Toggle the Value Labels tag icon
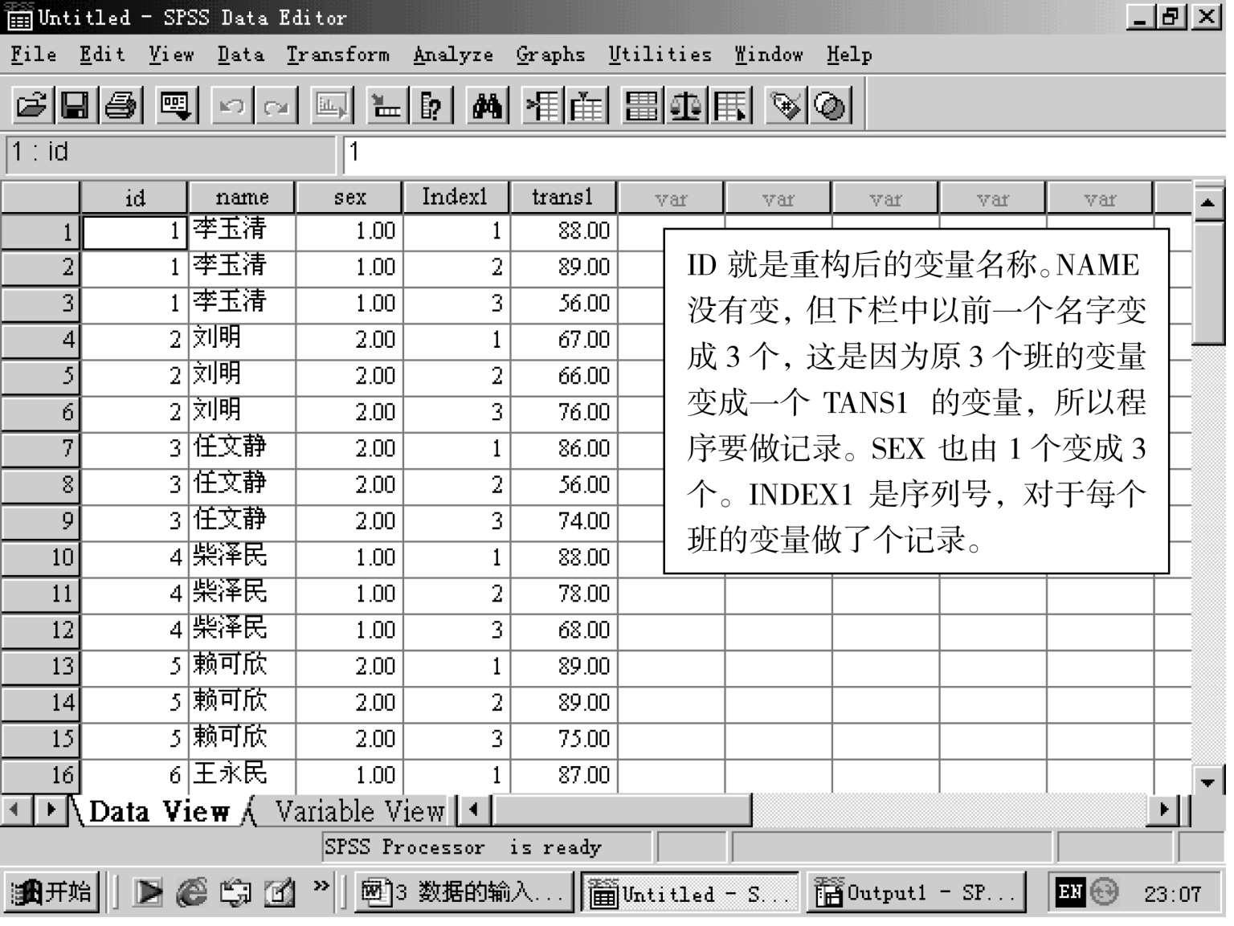The width and height of the screenshot is (1234, 926). 786,105
